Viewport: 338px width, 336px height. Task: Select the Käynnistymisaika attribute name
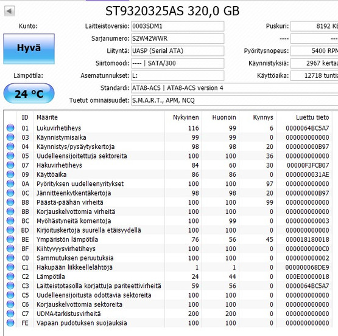click(x=62, y=137)
